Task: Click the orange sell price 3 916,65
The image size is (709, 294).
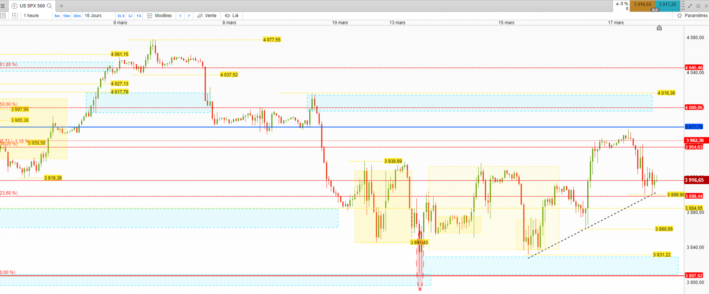Action: [x=642, y=5]
